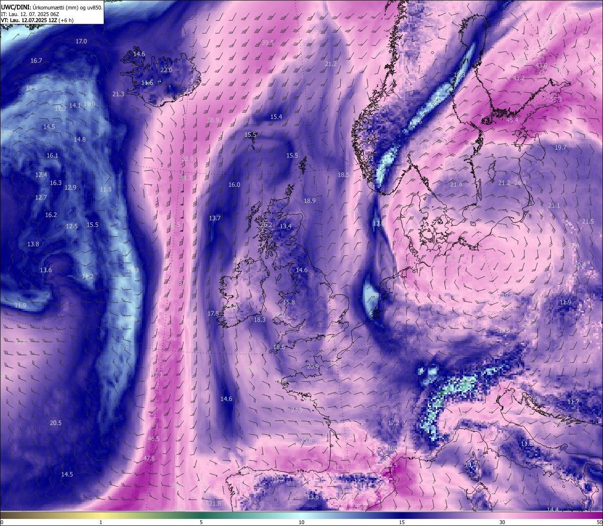Click the 21.5 value on the map

[x=588, y=222]
